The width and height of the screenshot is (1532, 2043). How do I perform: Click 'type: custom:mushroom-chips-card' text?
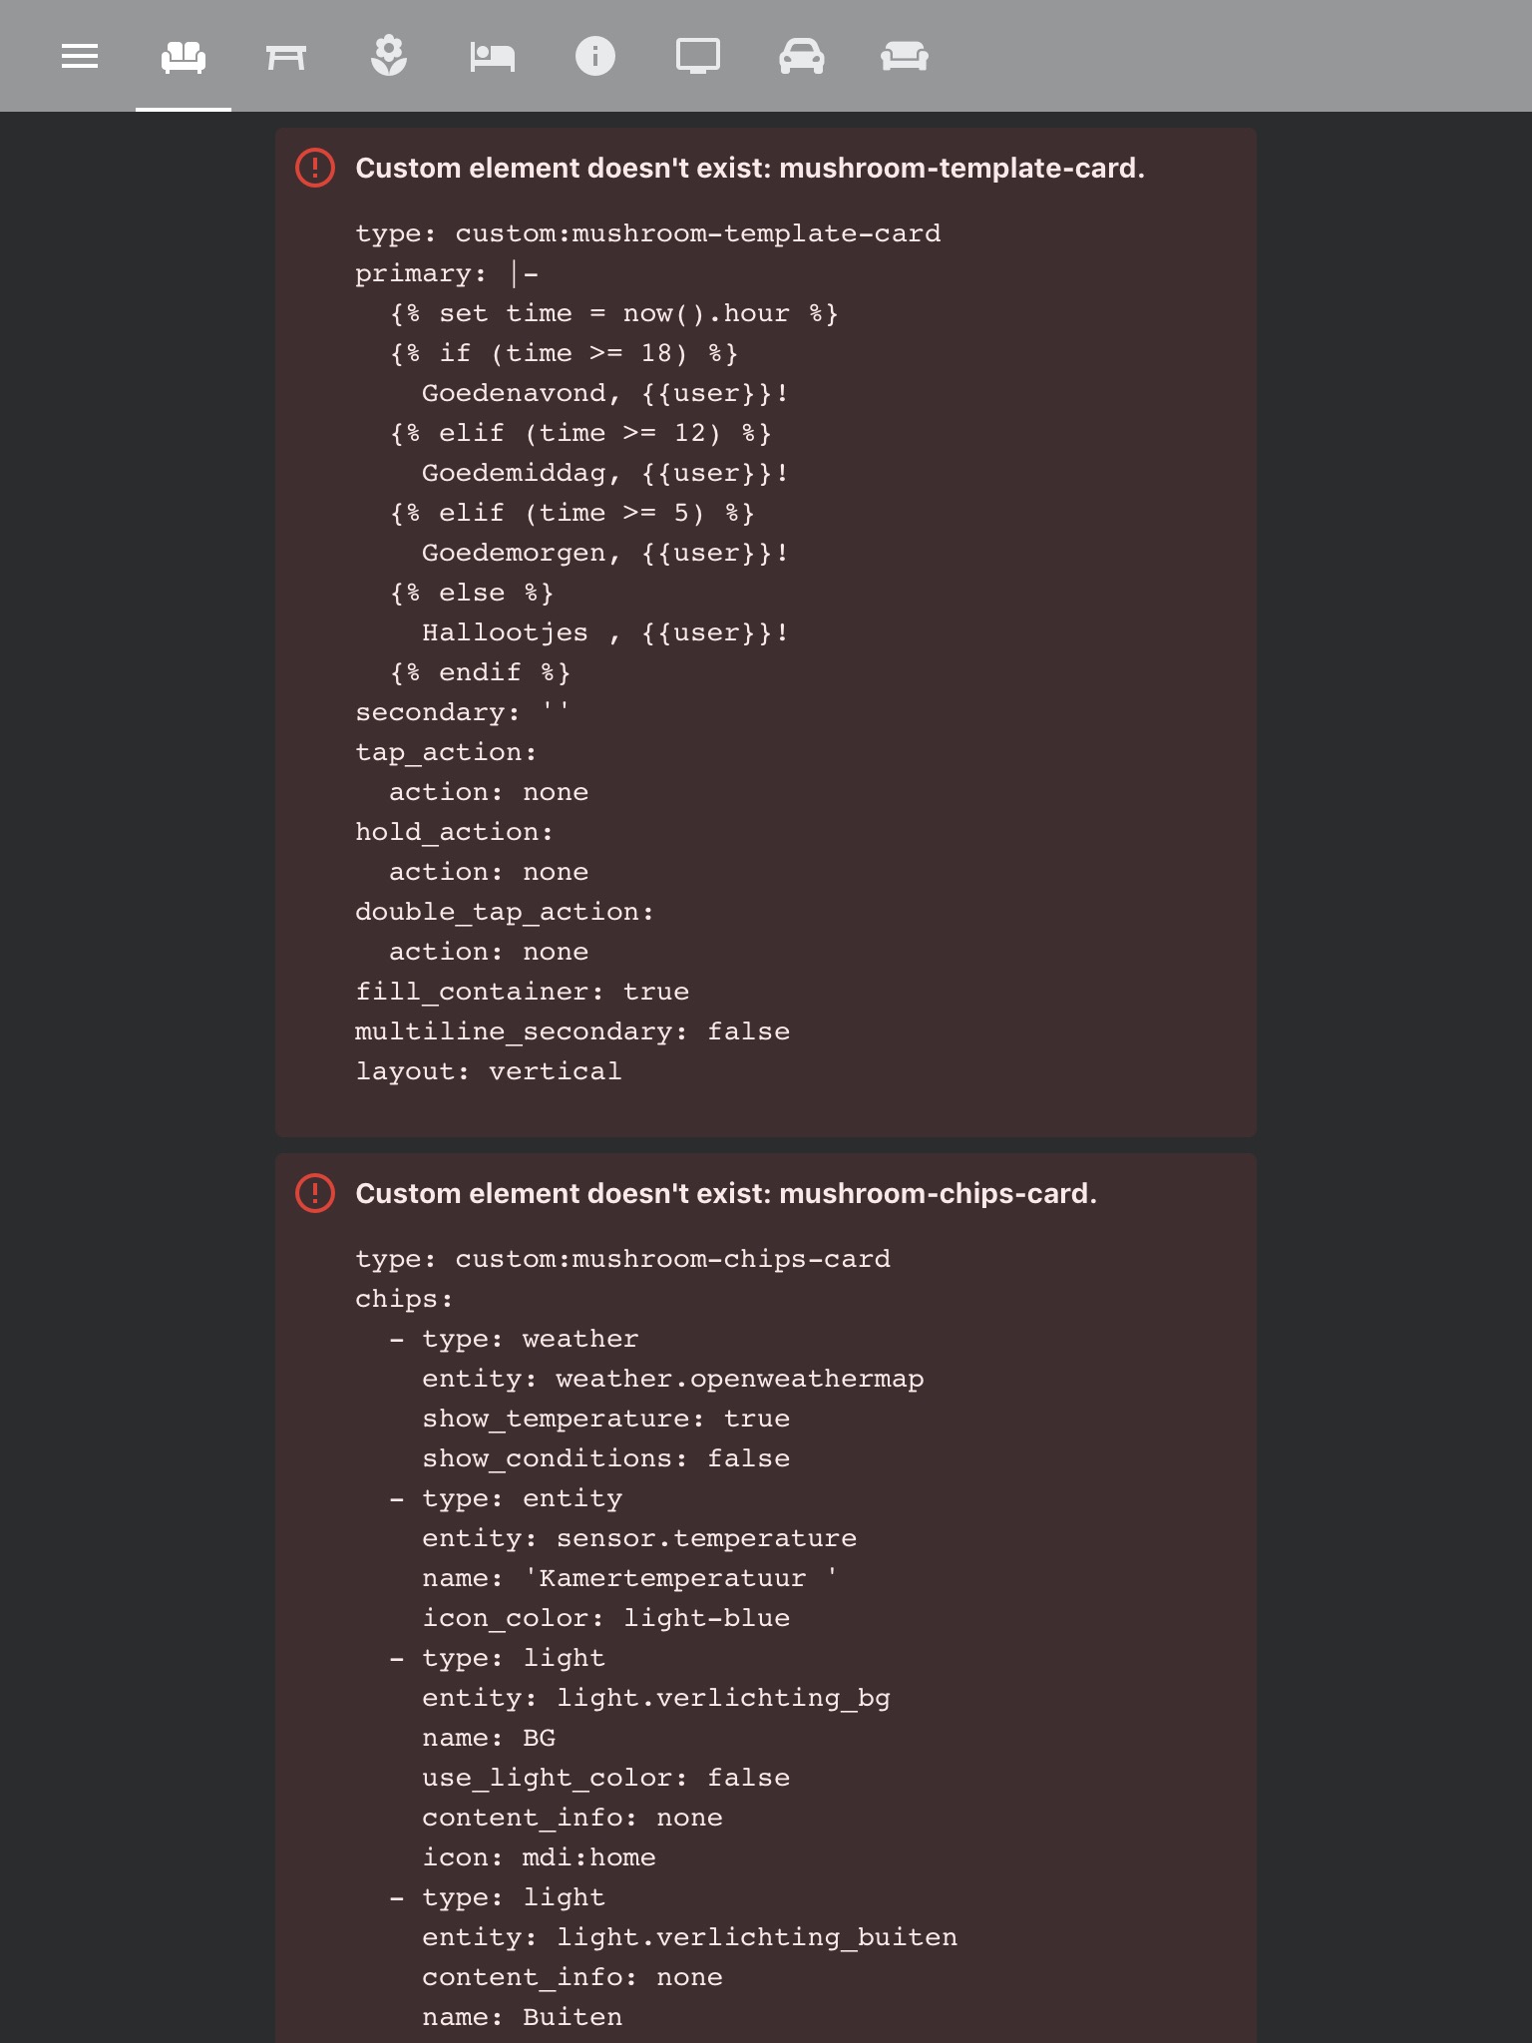click(x=622, y=1258)
